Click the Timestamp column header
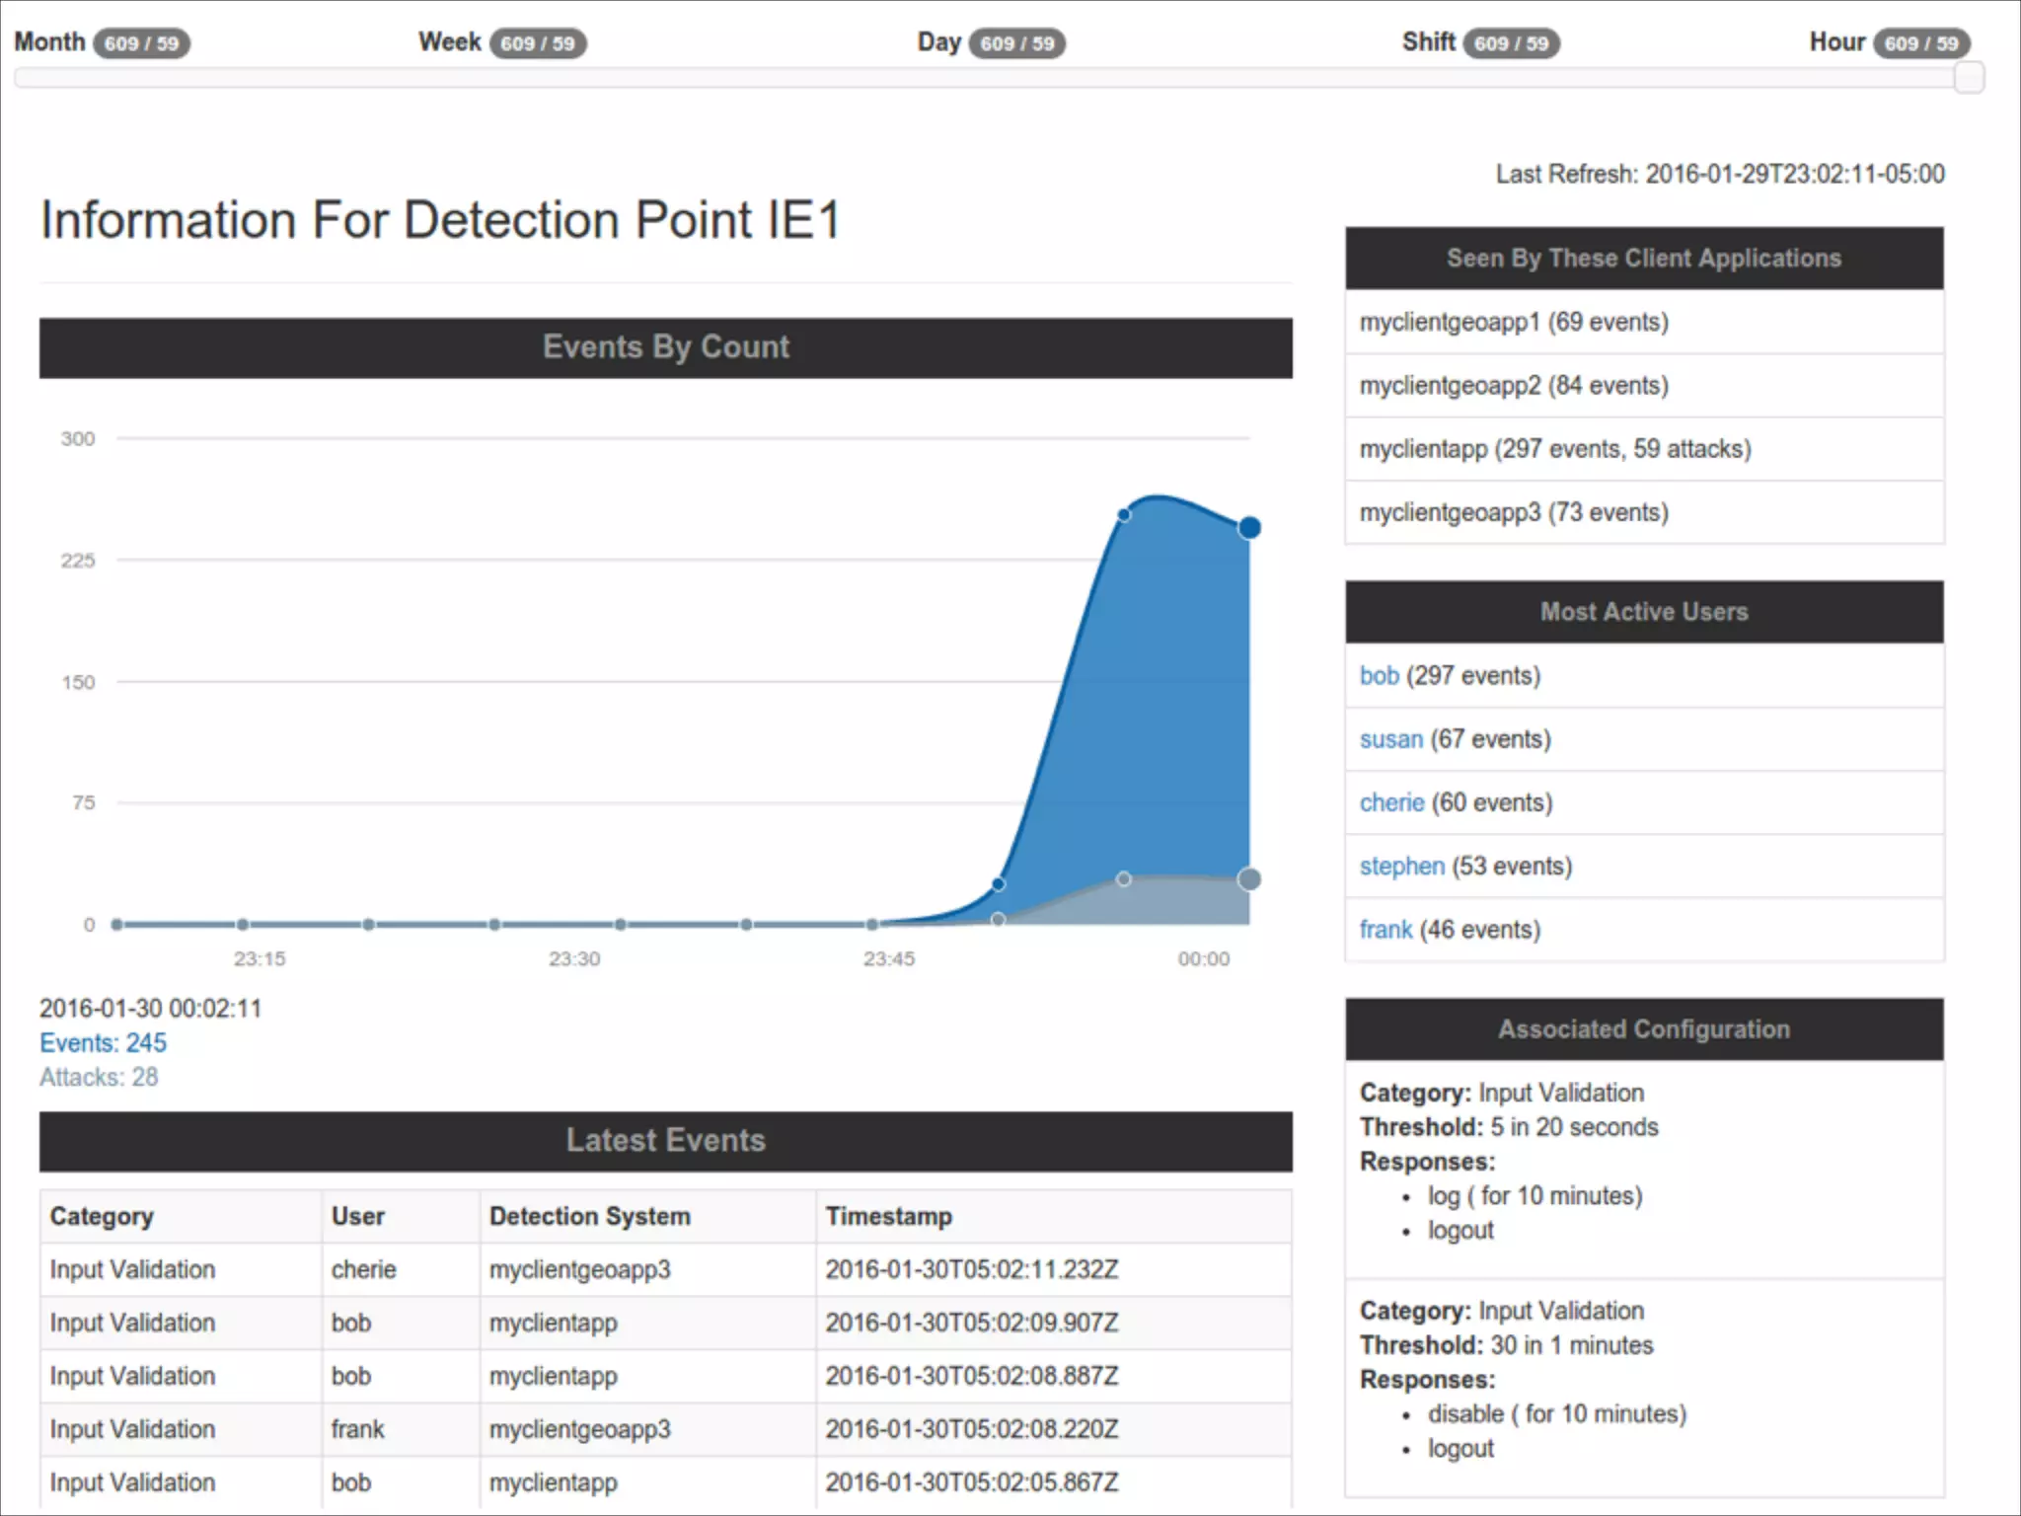 (888, 1216)
